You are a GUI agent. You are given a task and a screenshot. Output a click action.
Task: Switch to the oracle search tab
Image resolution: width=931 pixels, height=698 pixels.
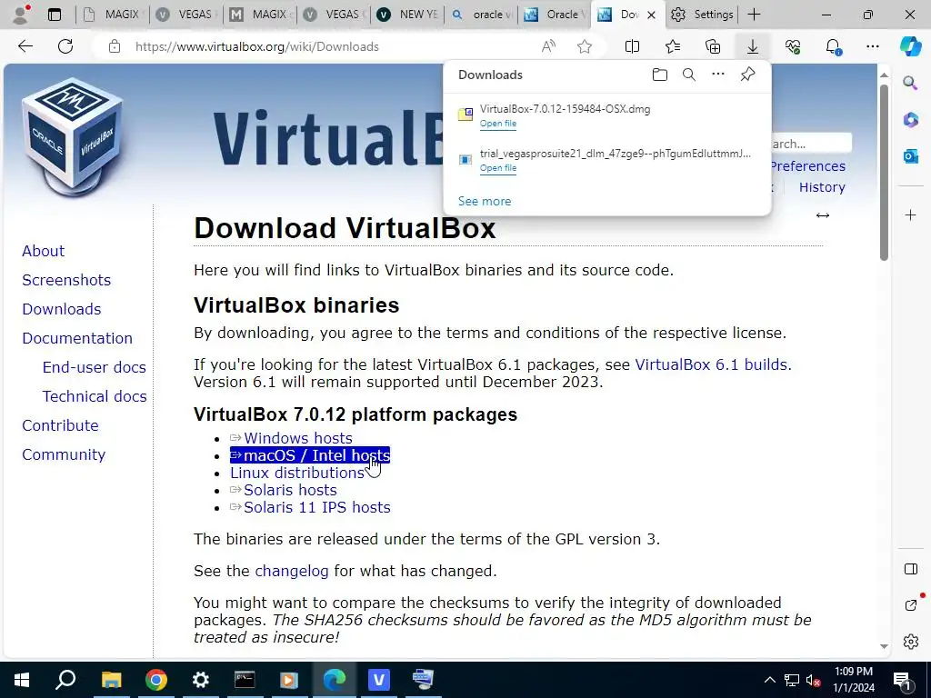click(482, 15)
